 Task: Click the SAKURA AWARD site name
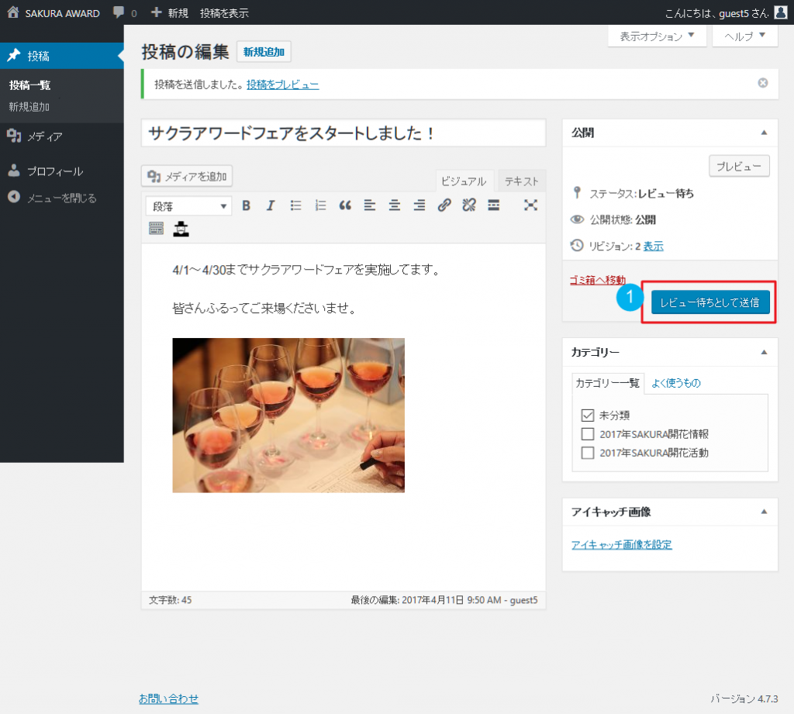point(62,13)
